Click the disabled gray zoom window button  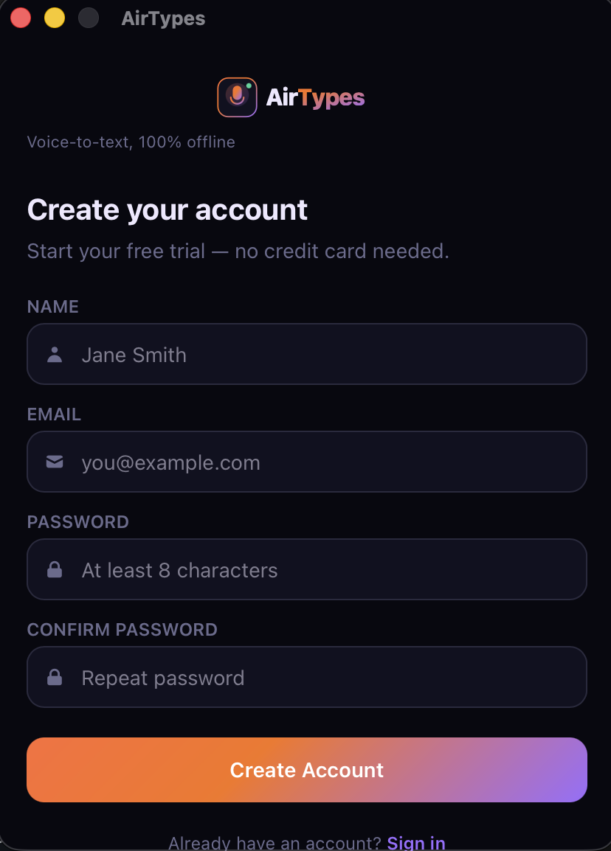tap(89, 18)
